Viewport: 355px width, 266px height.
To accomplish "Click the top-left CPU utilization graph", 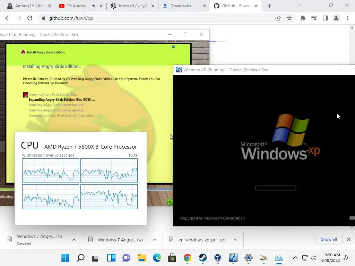I will coord(51,170).
